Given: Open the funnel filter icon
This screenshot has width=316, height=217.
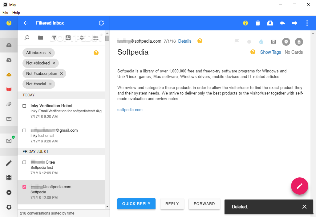Looking at the screenshot, I should tap(54, 37).
